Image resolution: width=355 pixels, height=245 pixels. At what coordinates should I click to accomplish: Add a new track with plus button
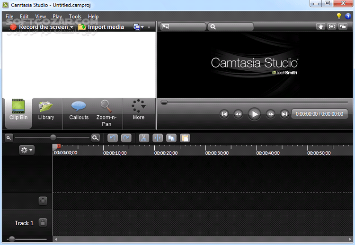(43, 201)
